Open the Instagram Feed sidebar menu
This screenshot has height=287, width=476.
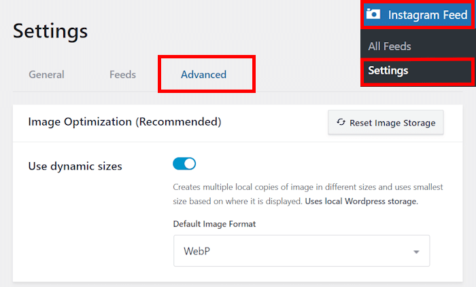(x=427, y=14)
